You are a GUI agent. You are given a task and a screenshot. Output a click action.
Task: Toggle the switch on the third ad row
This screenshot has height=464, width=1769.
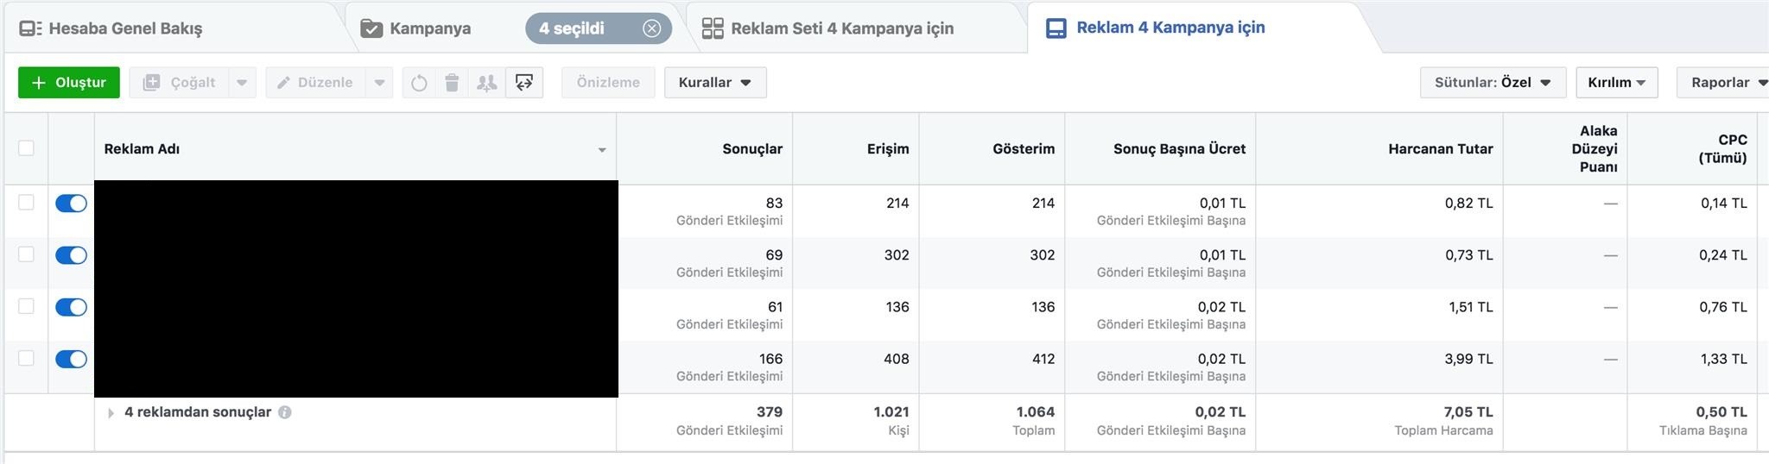71,307
